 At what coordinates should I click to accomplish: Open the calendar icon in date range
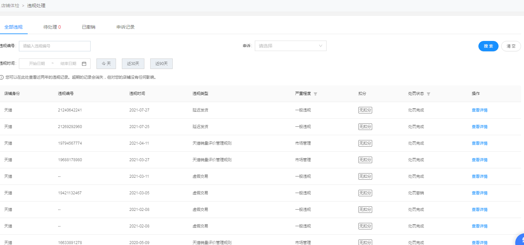pos(84,64)
